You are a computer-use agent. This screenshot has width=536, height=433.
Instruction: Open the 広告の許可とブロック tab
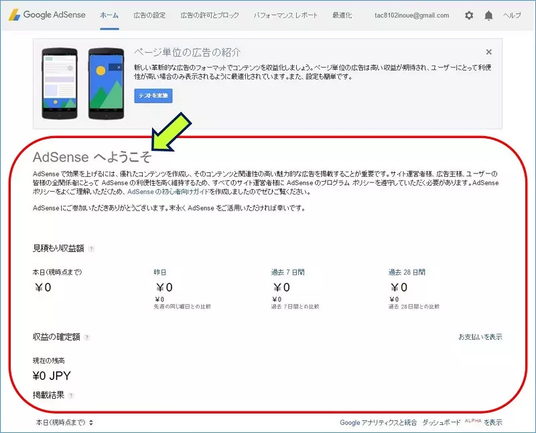tap(210, 15)
